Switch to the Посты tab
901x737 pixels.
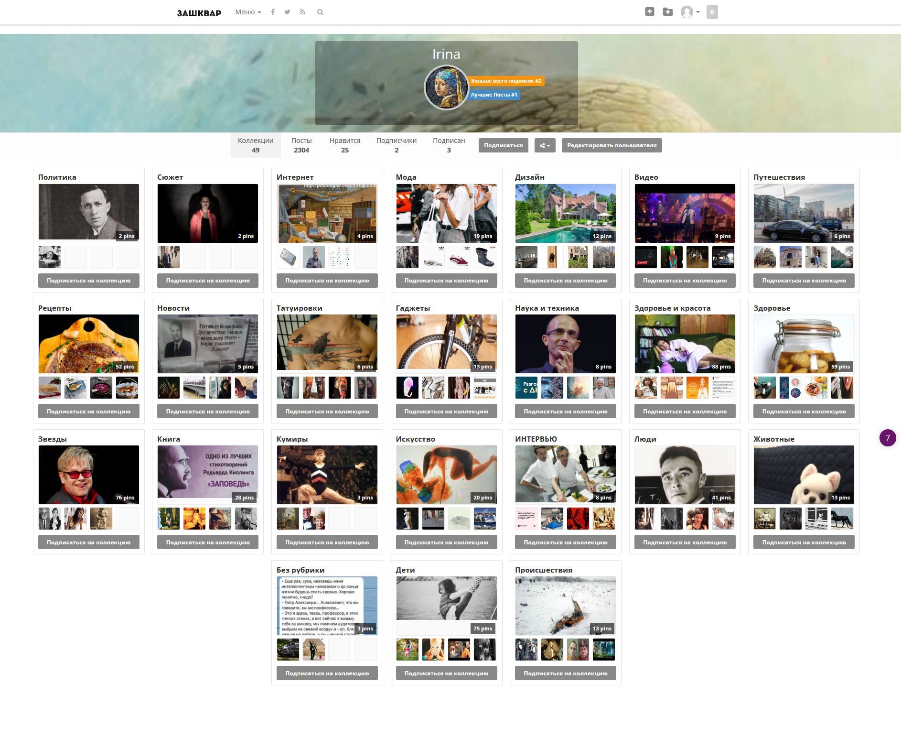301,145
